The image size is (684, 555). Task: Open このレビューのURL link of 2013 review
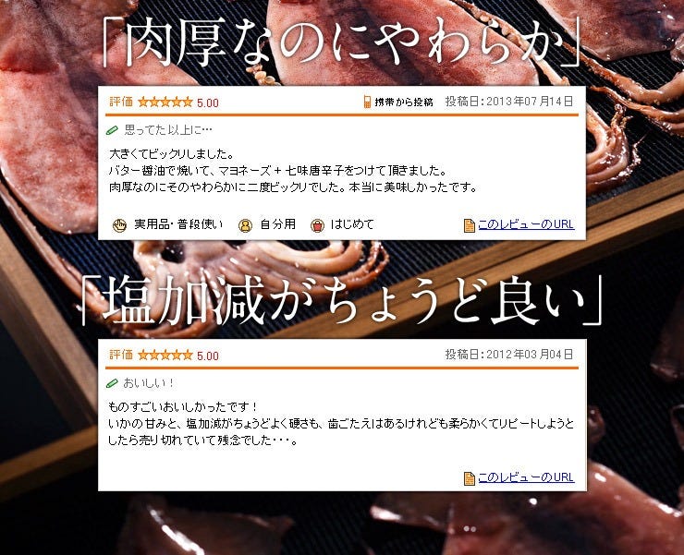[x=526, y=224]
